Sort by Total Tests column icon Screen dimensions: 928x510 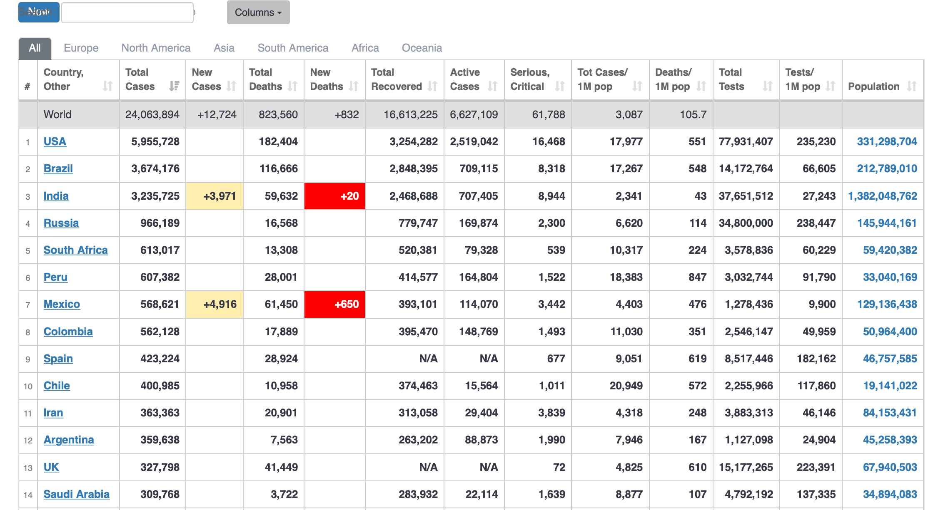click(x=767, y=86)
